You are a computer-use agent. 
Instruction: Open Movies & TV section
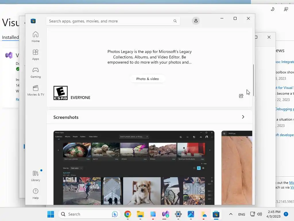tap(36, 90)
